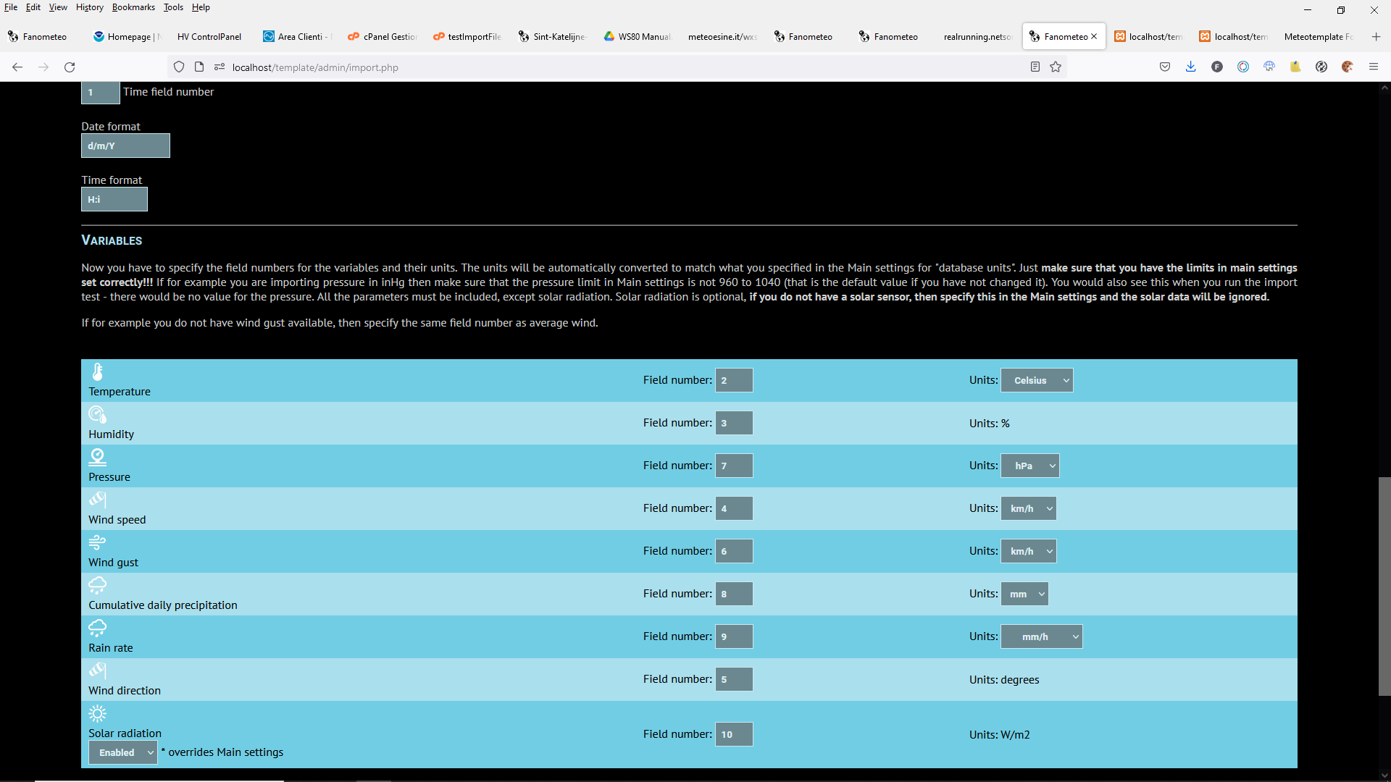Click the Cumulative daily precipitation cloud icon

[98, 585]
